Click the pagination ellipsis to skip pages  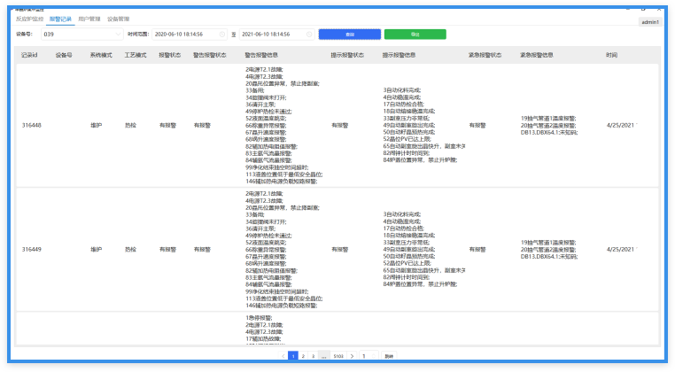[323, 355]
